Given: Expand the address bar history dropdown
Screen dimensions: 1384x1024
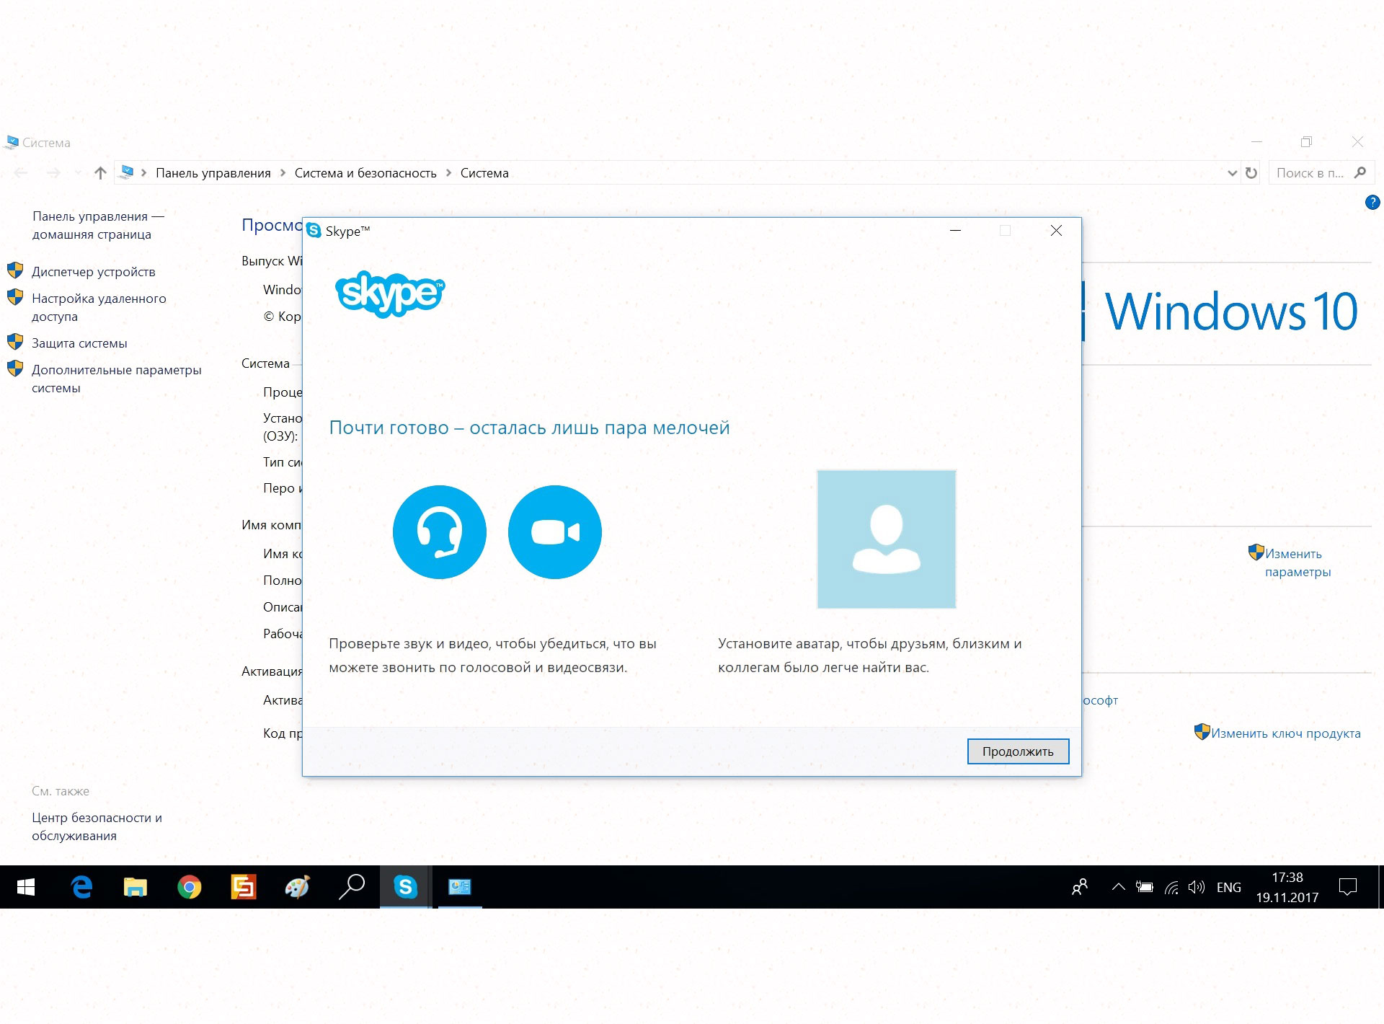Looking at the screenshot, I should pyautogui.click(x=1232, y=173).
